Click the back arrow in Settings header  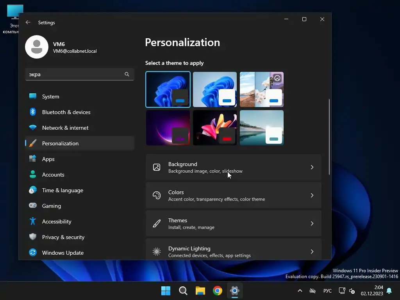coord(28,22)
